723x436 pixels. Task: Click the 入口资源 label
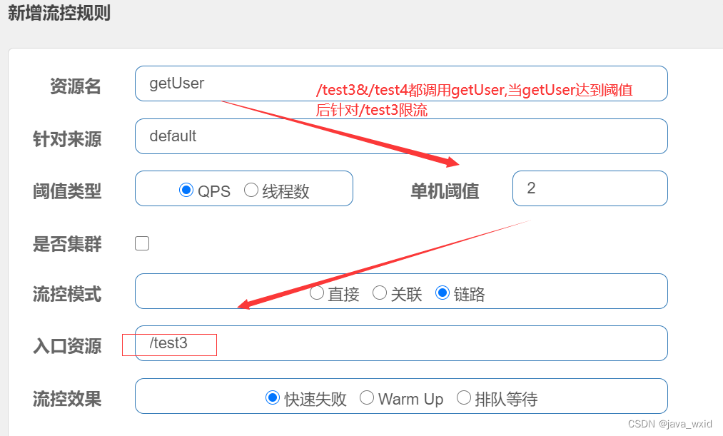(67, 346)
